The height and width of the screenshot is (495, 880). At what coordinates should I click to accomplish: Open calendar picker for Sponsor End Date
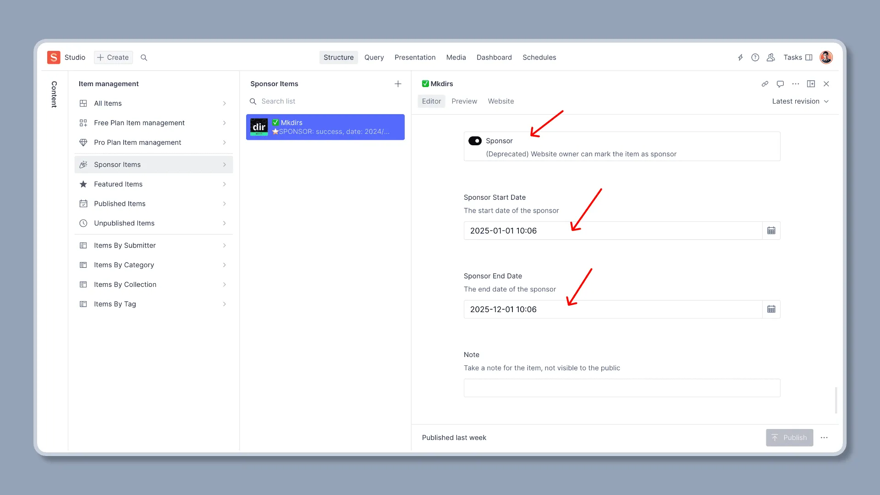pos(771,309)
